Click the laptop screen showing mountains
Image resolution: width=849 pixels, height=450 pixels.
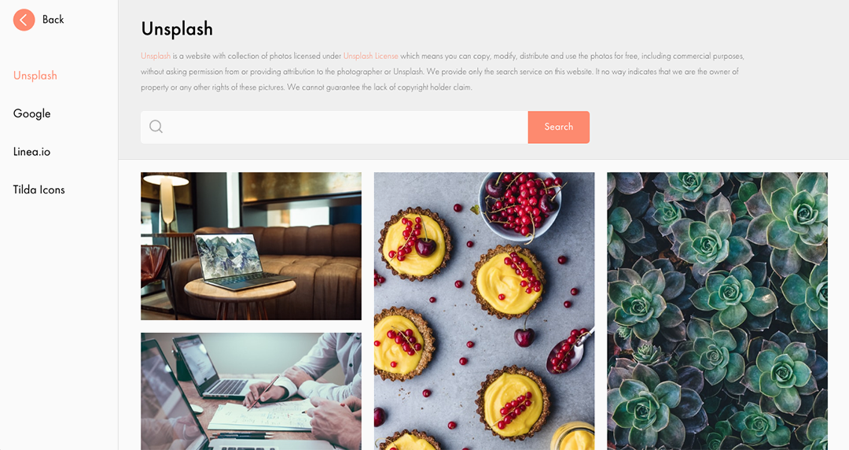point(228,255)
